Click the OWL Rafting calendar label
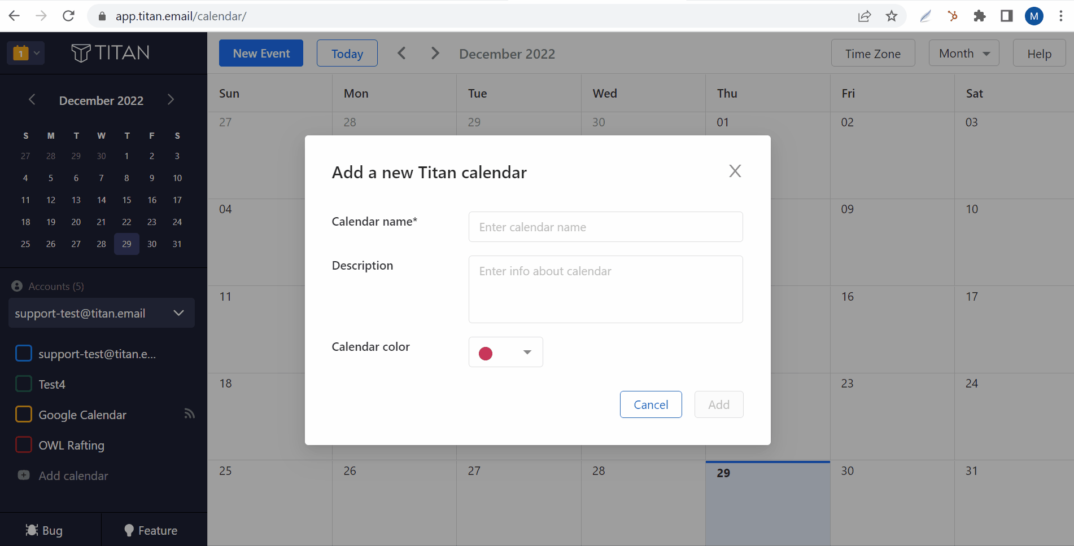 click(72, 445)
